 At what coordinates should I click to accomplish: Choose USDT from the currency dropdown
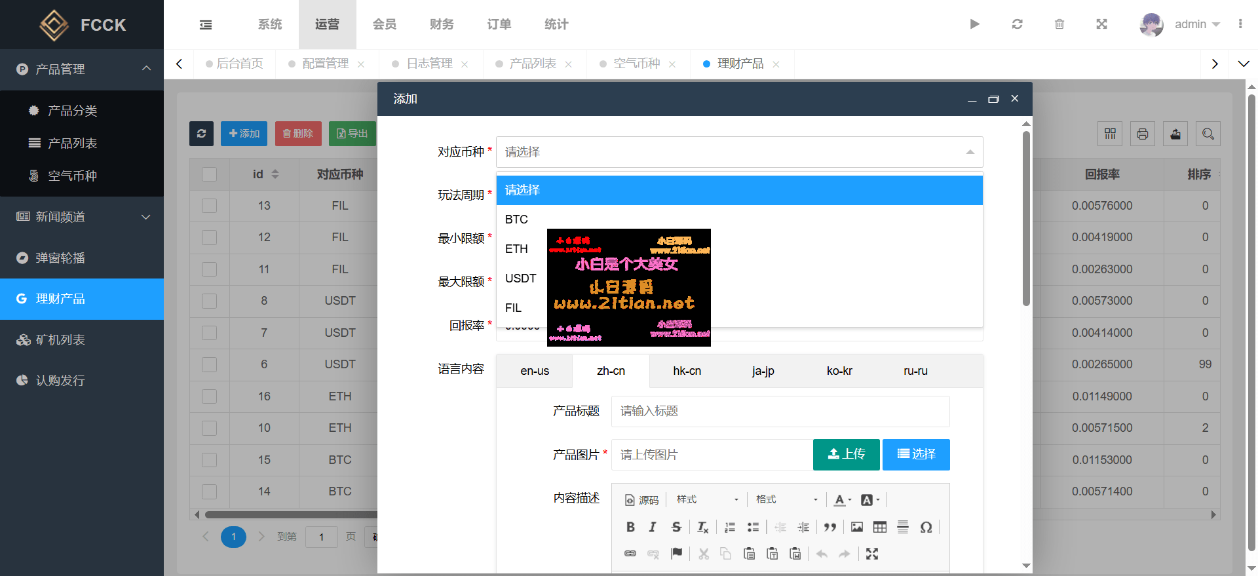[x=521, y=278]
